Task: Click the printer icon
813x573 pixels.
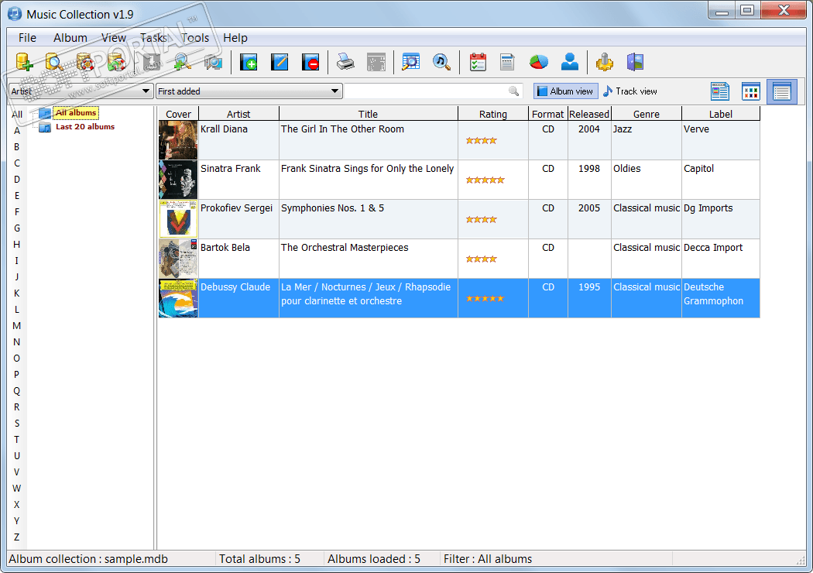Action: point(345,62)
